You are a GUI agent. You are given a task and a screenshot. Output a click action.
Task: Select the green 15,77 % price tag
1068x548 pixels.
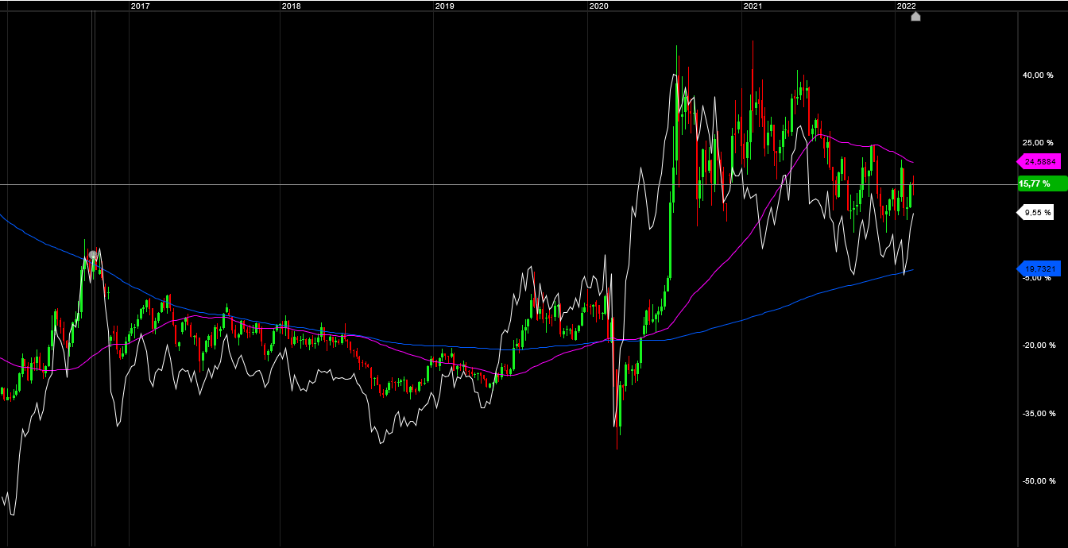[x=1042, y=183]
